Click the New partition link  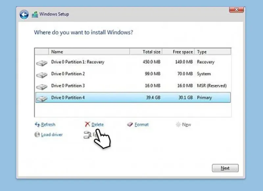tap(186, 124)
